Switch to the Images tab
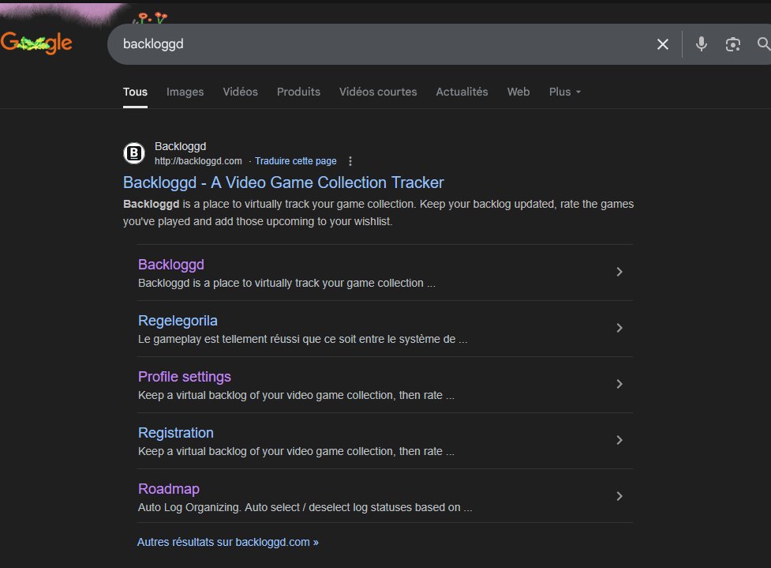 (x=185, y=92)
